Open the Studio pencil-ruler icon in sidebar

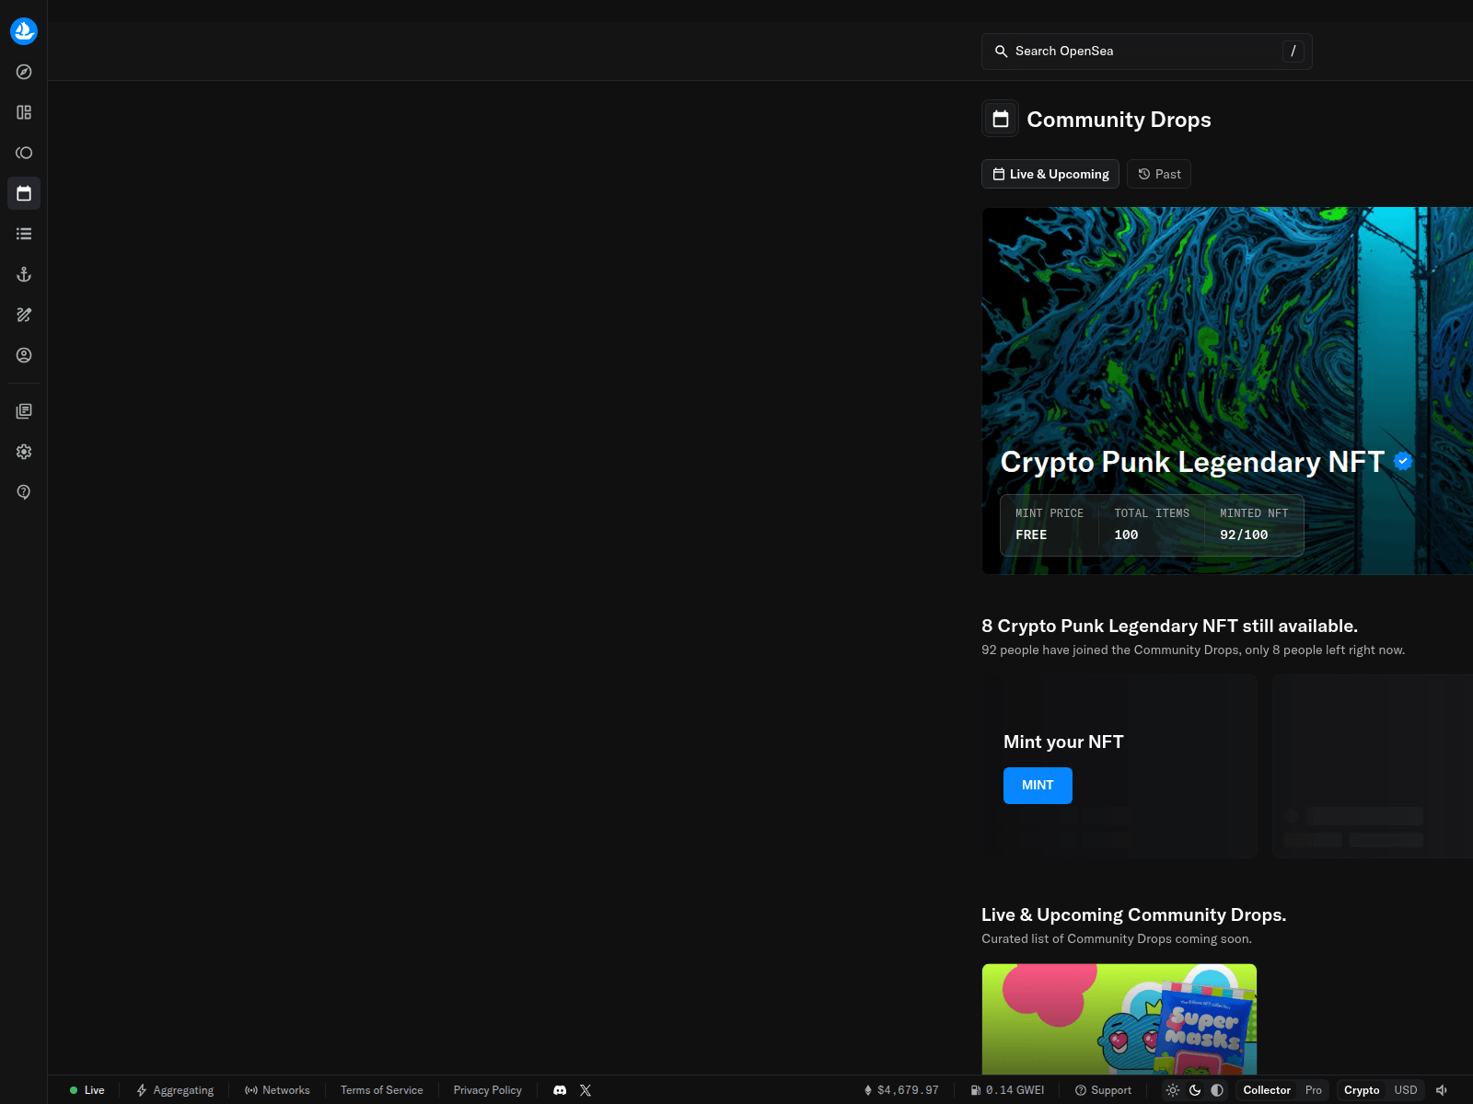coord(24,315)
